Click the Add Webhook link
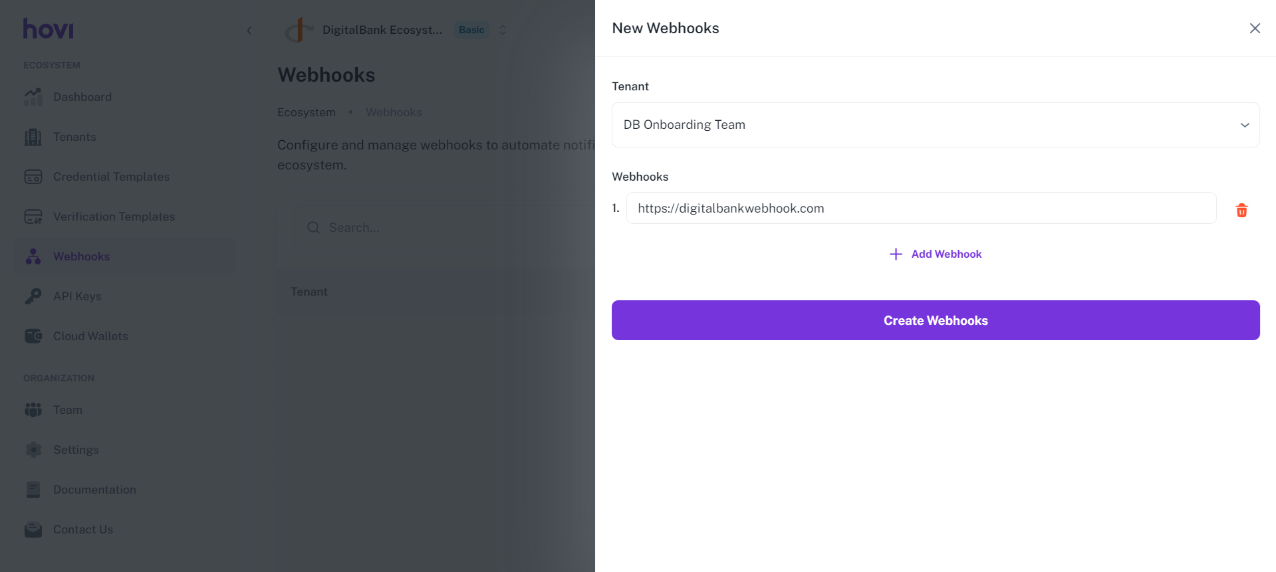The image size is (1276, 572). click(936, 254)
